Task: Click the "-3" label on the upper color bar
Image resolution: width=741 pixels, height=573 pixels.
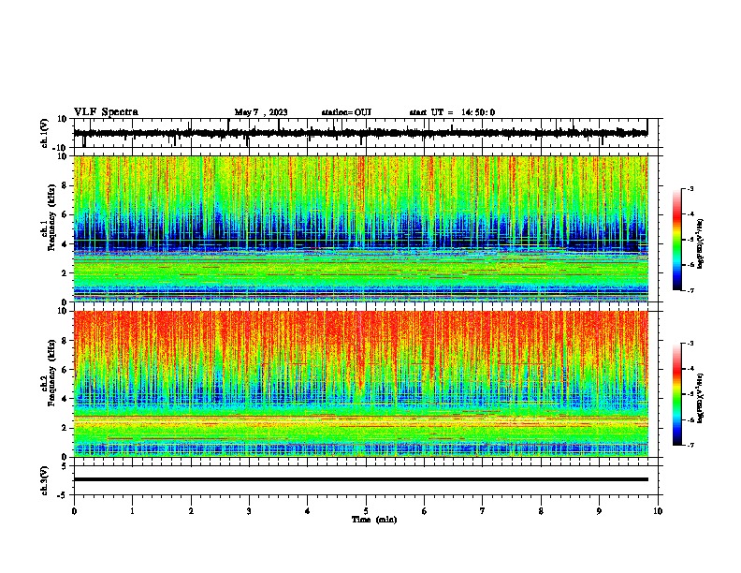Action: point(690,188)
